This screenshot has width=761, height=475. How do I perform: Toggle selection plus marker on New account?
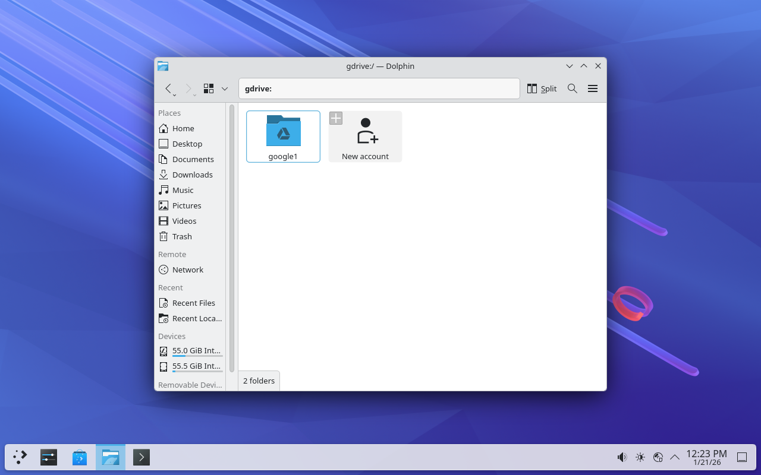[336, 118]
